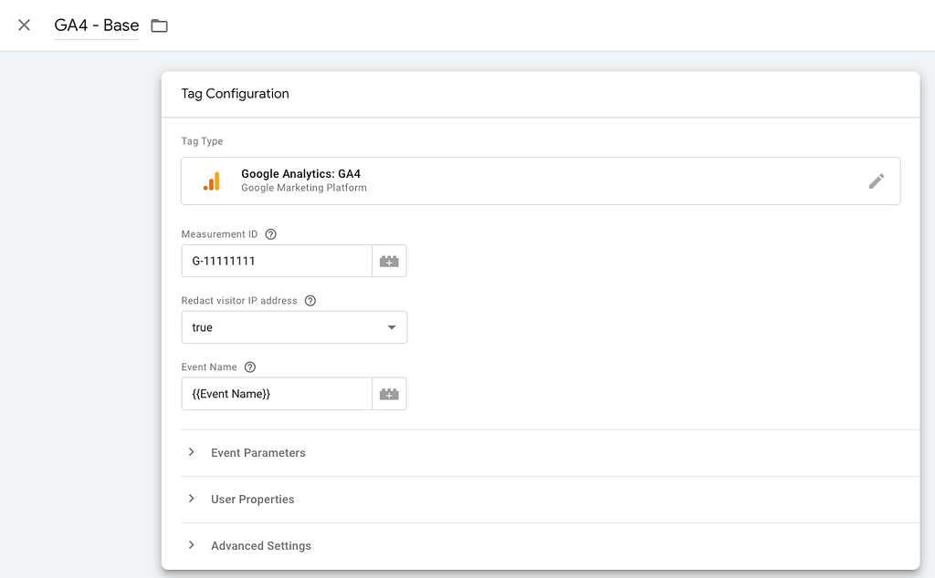Click the Tag Configuration heading
The height and width of the screenshot is (578, 935).
[235, 94]
